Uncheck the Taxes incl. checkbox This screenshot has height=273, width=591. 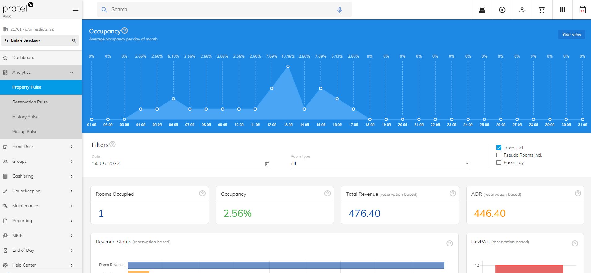point(499,148)
